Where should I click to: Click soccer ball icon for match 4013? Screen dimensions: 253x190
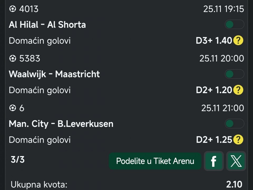click(12, 9)
